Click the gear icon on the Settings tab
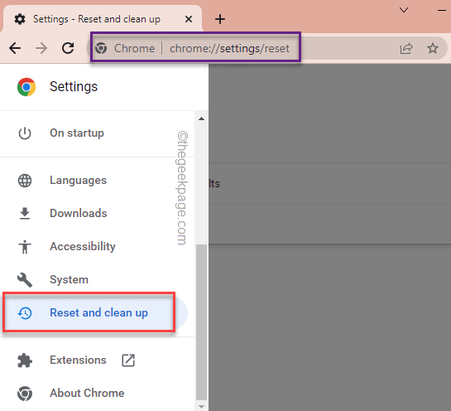The height and width of the screenshot is (411, 451). point(20,19)
